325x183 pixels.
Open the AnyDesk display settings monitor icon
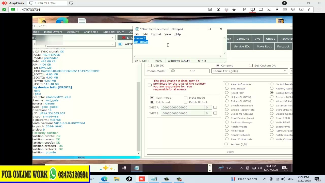[x=261, y=10]
